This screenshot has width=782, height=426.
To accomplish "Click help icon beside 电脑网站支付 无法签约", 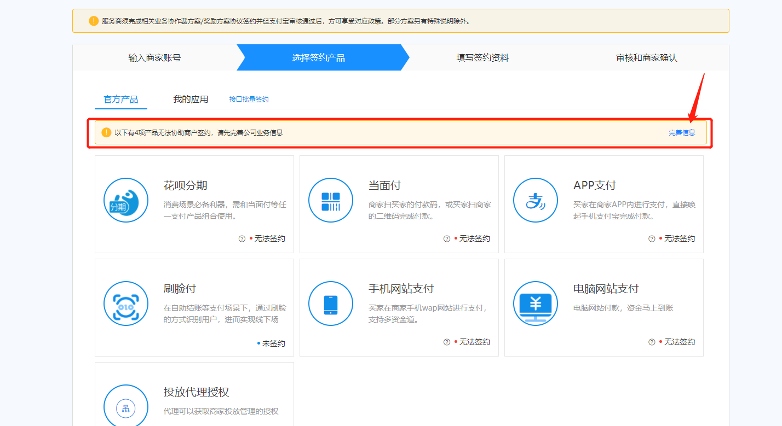I will [x=652, y=342].
